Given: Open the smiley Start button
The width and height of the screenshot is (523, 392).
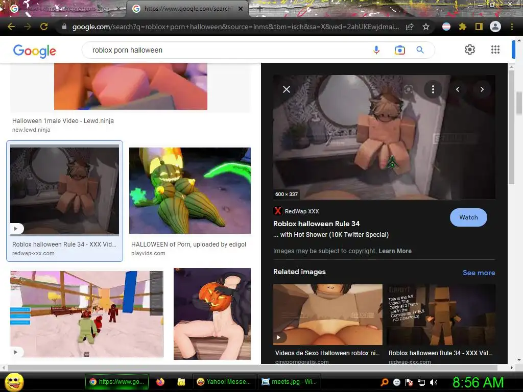Looking at the screenshot, I should pos(14,382).
